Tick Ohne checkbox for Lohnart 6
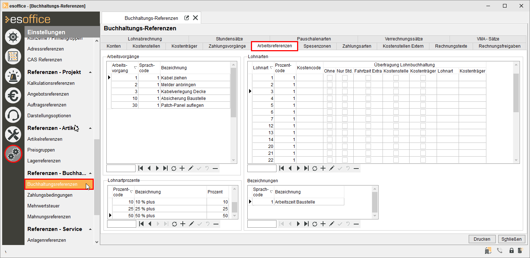This screenshot has width=530, height=258. coord(330,112)
